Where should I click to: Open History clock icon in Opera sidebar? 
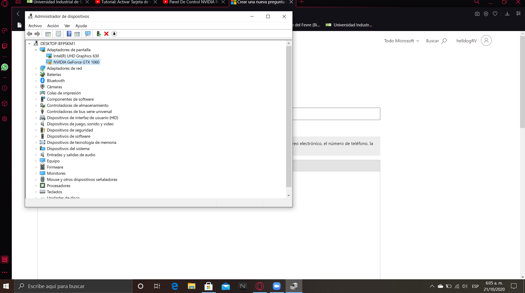[x=5, y=88]
